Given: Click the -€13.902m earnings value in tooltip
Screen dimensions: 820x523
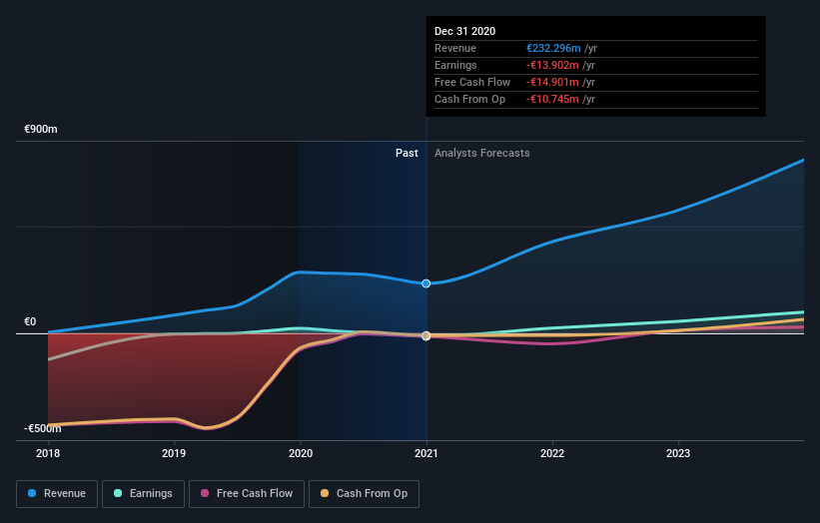Looking at the screenshot, I should (552, 65).
